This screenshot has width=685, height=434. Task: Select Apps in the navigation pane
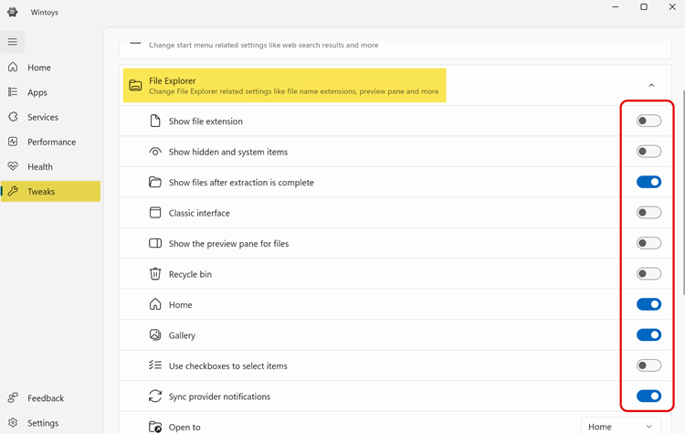click(37, 92)
